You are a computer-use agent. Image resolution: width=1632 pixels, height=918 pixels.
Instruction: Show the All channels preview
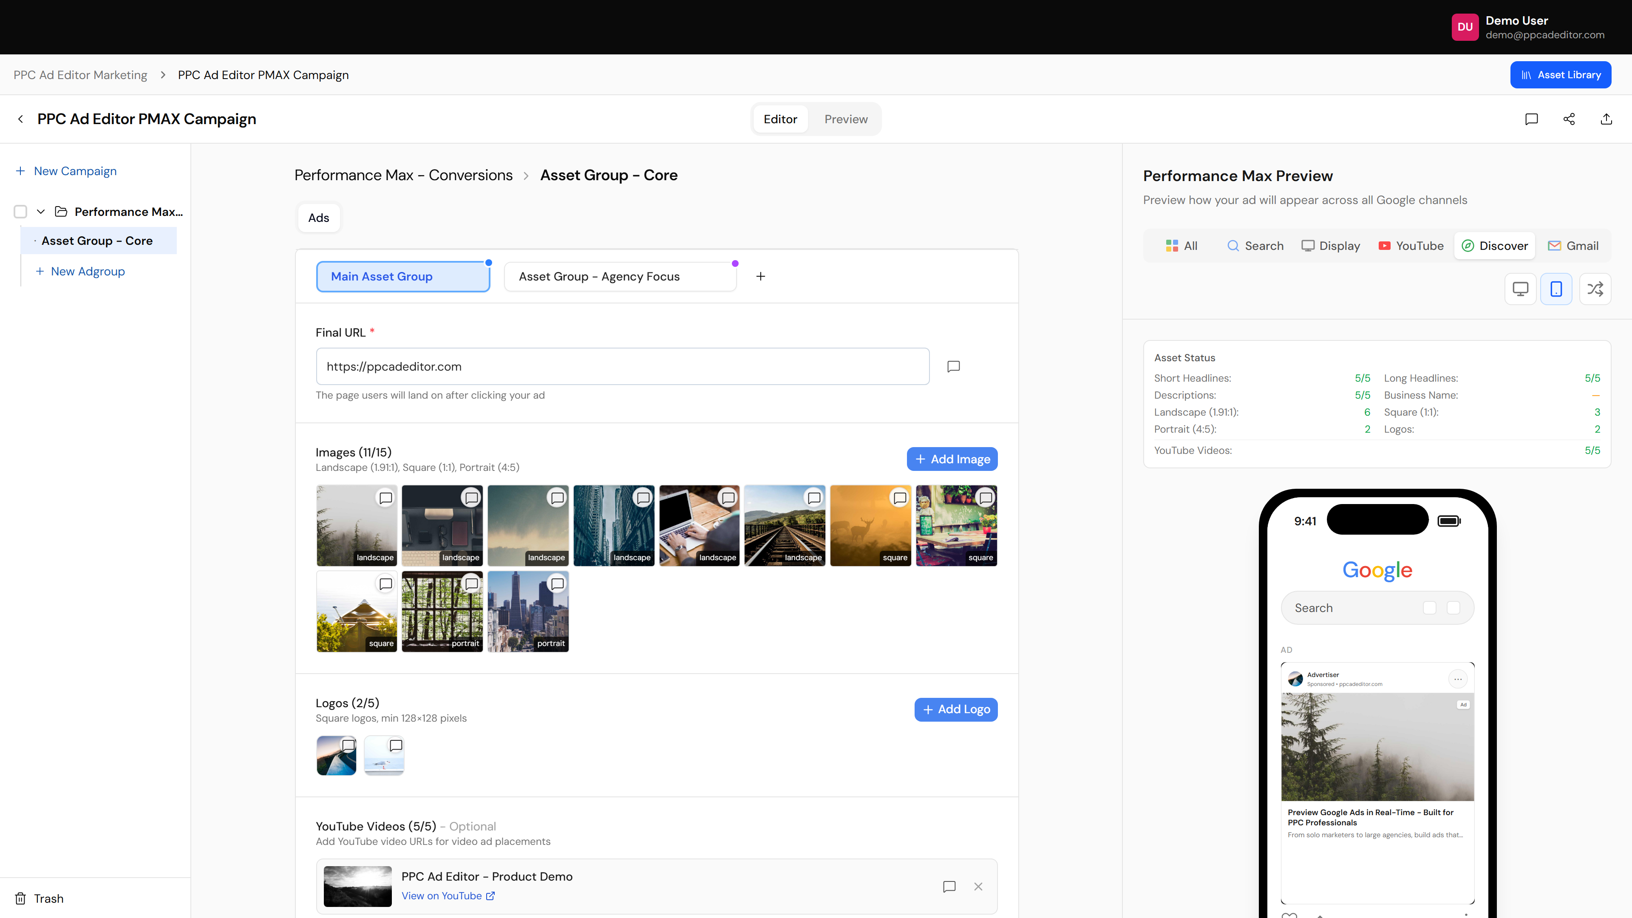(x=1181, y=246)
